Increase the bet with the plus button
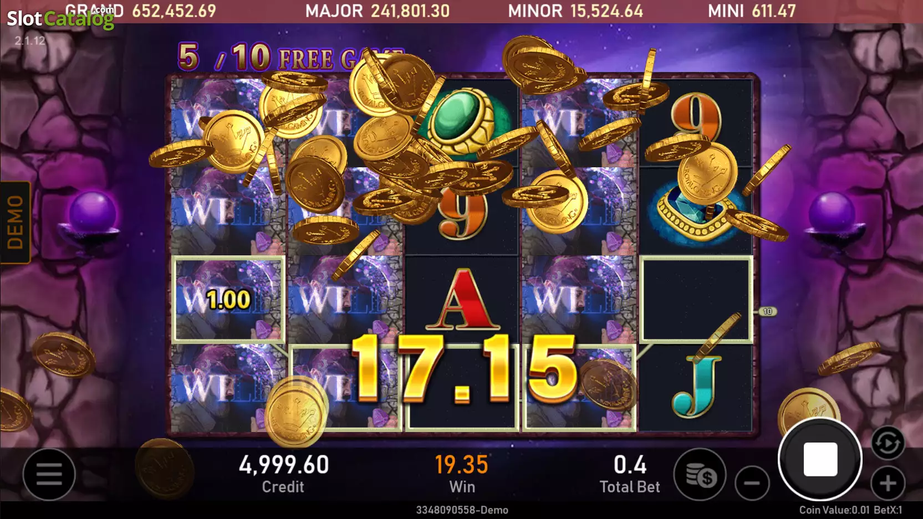Viewport: 923px width, 519px height. [x=888, y=483]
